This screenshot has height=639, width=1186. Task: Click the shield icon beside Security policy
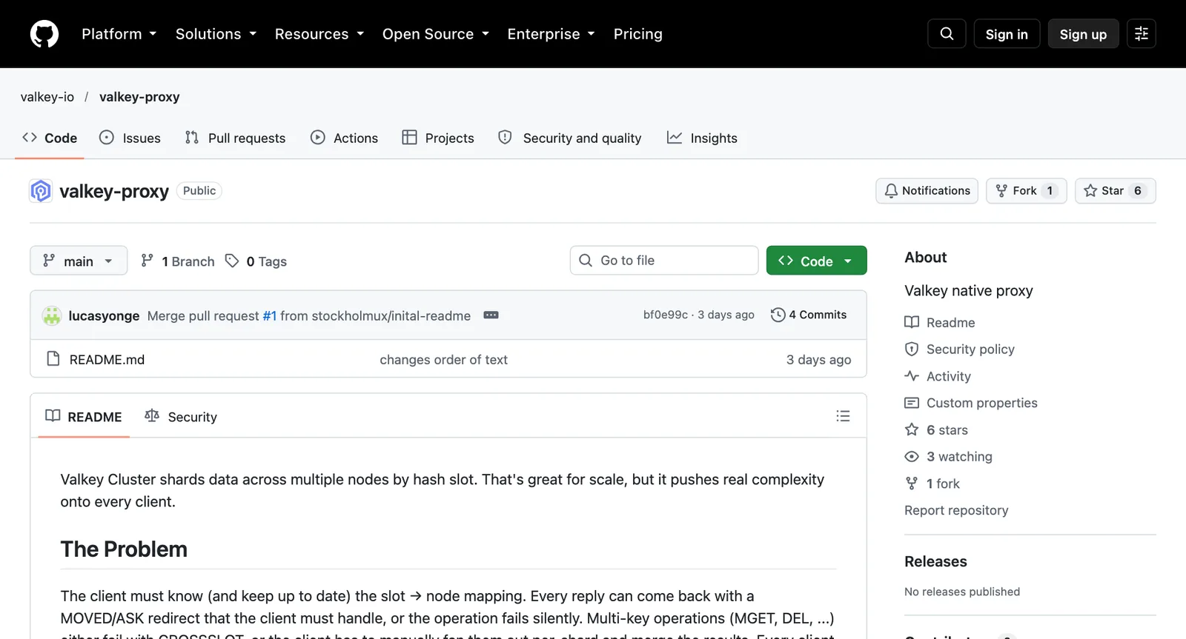[912, 349]
